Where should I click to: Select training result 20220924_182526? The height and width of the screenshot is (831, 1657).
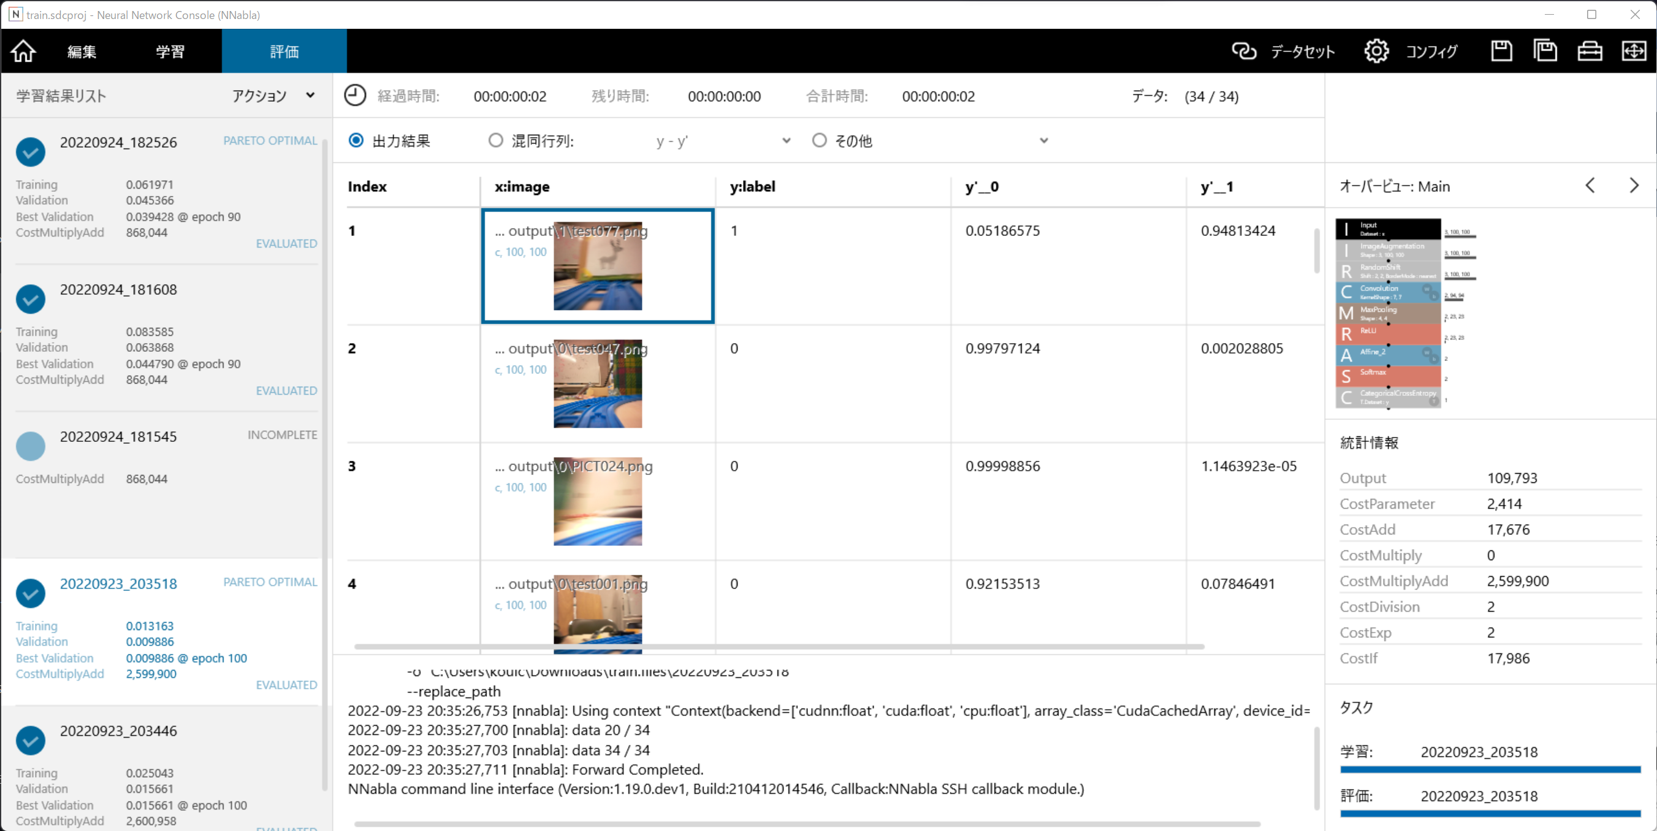(x=118, y=142)
